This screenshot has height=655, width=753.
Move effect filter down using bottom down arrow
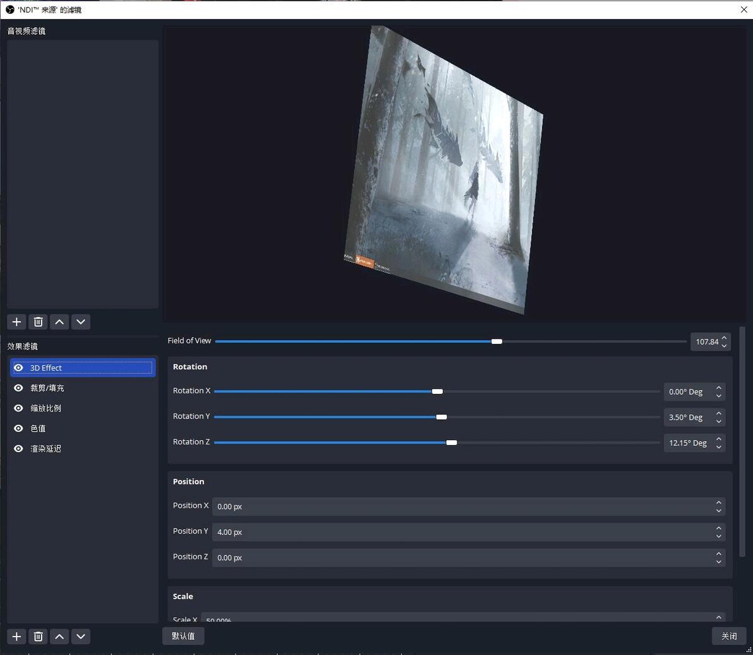coord(81,636)
